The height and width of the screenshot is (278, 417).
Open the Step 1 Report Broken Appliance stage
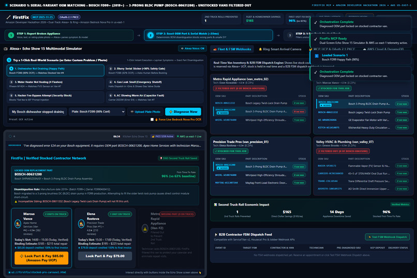(x=69, y=35)
